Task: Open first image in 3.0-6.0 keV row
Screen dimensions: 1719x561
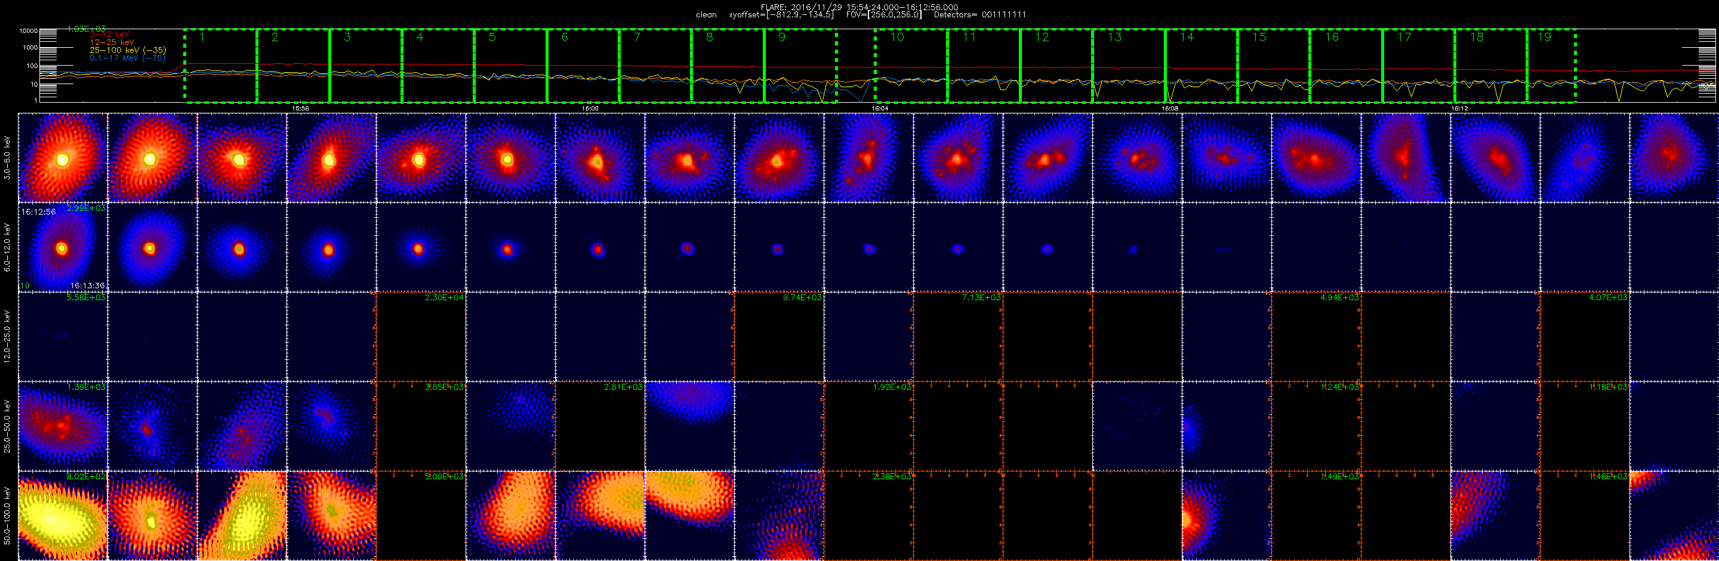Action: click(63, 158)
